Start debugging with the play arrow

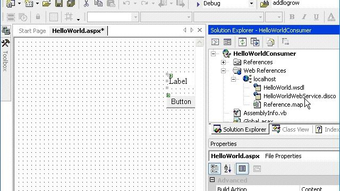click(198, 4)
